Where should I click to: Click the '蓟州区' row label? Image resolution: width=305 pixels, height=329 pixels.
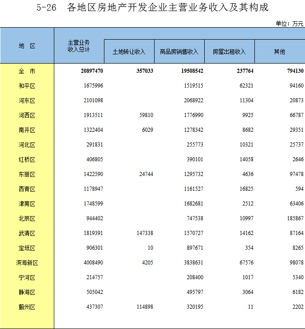pyautogui.click(x=27, y=307)
